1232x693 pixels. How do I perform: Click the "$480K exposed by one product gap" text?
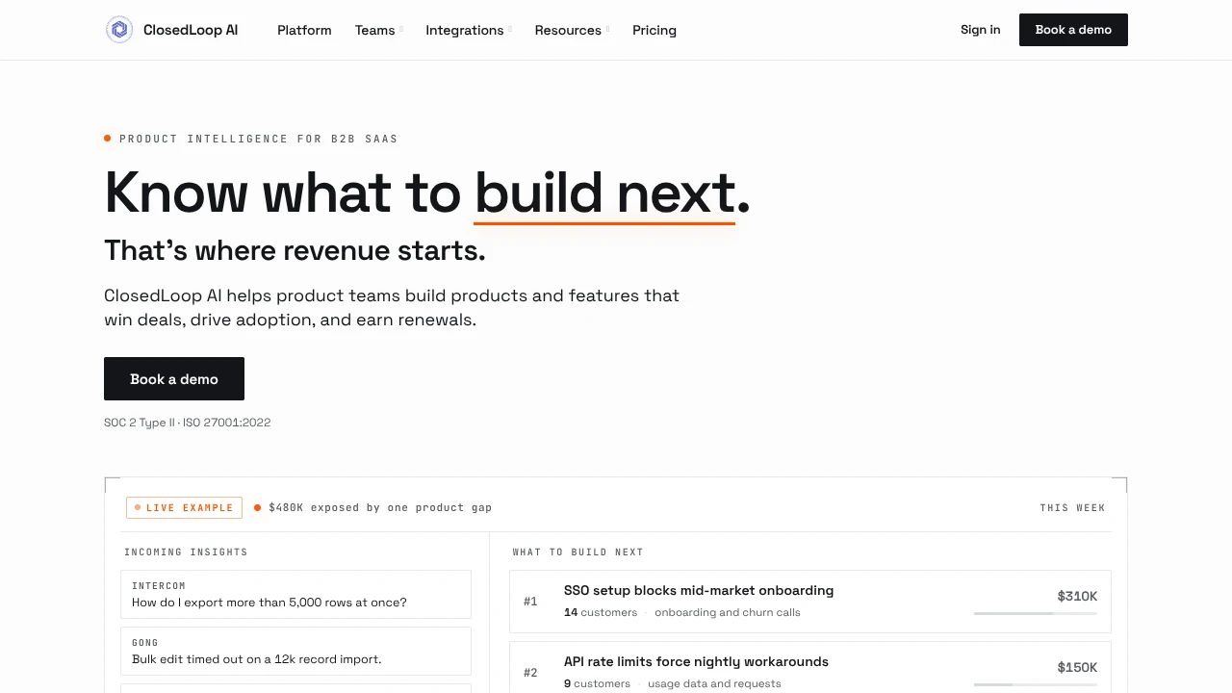pos(380,507)
